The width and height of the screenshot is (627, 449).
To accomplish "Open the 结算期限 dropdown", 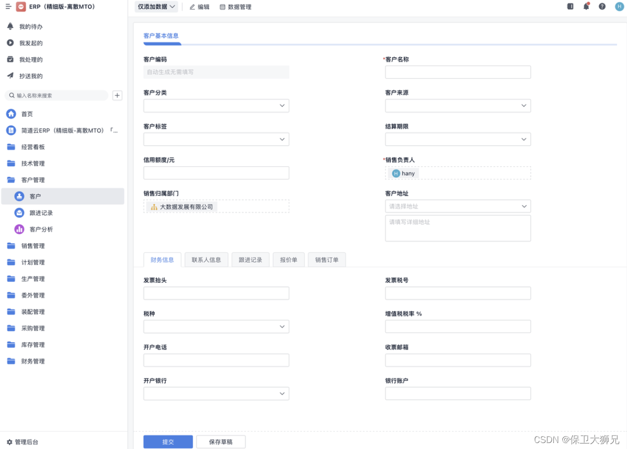I will (458, 139).
